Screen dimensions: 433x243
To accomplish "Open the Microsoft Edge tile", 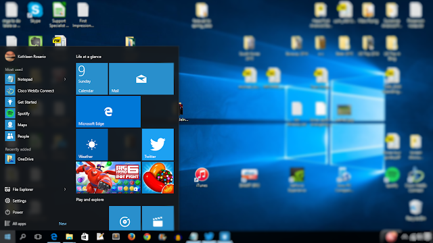I will (108, 111).
